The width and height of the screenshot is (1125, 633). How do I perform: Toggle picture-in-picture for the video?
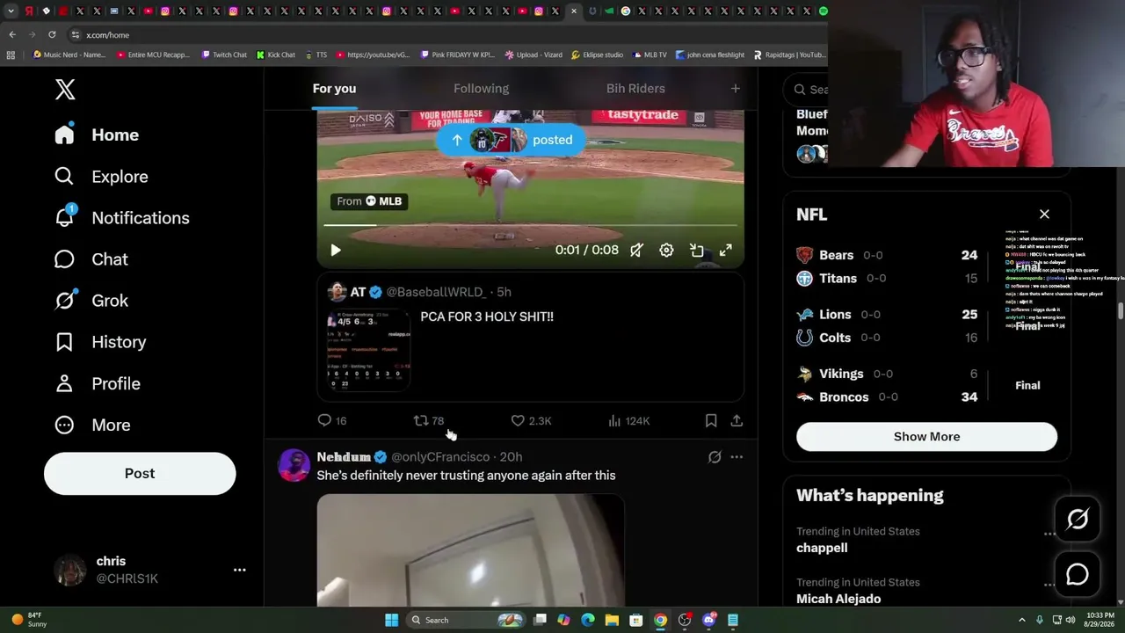(x=696, y=251)
